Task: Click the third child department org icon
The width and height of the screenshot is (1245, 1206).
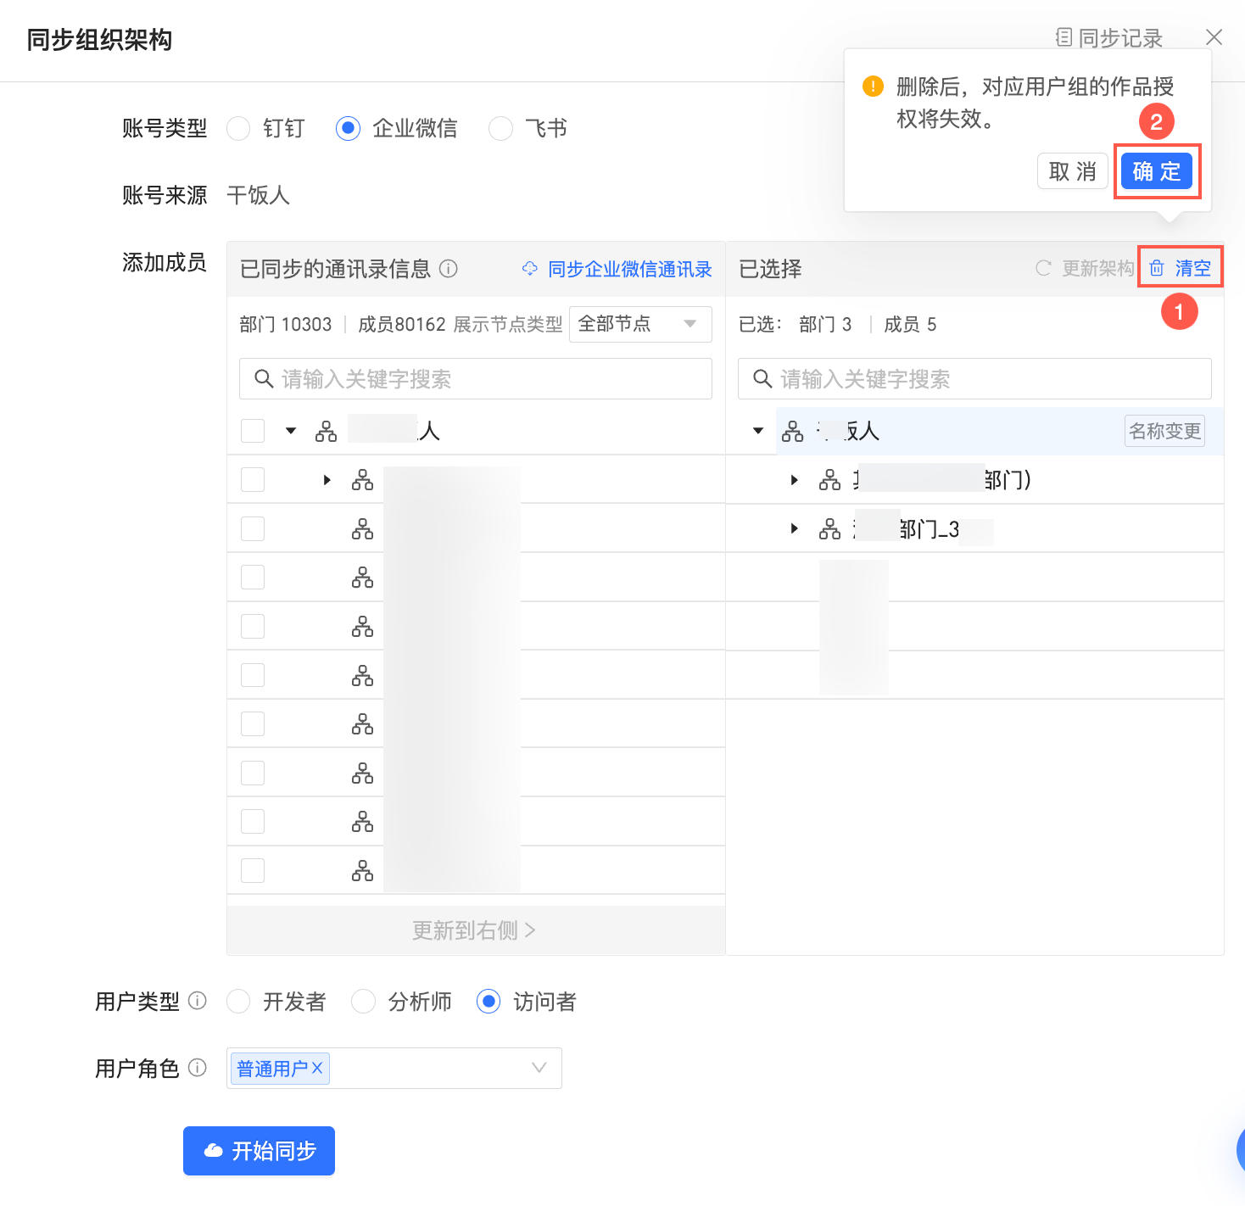Action: pos(363,578)
